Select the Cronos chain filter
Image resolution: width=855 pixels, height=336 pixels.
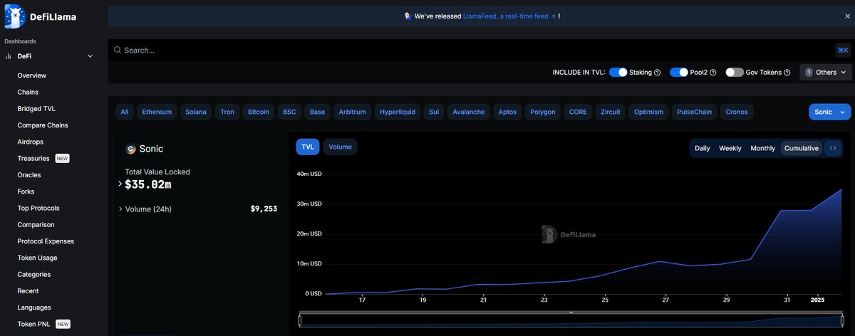click(737, 112)
